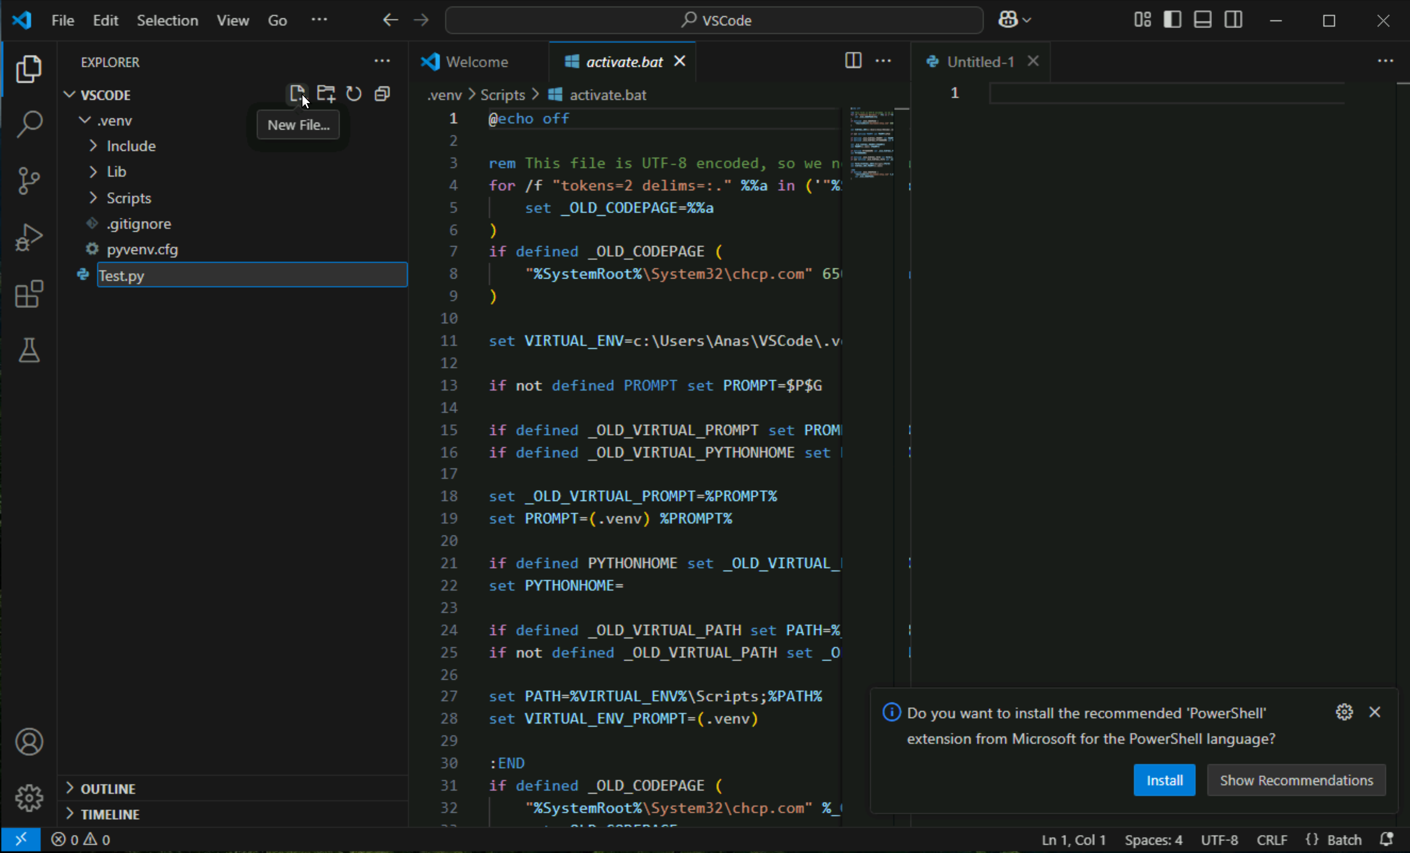
Task: Switch to the Welcome tab
Action: (x=476, y=62)
